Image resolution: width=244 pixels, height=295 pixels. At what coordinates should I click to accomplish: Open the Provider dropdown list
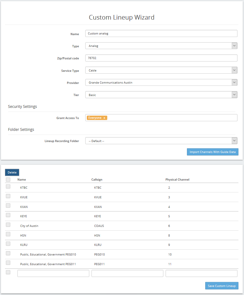point(161,82)
